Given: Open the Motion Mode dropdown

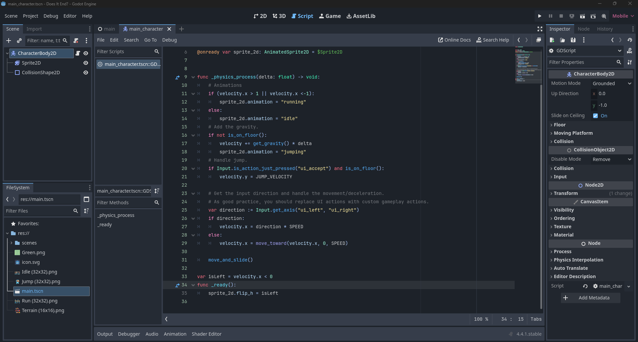Looking at the screenshot, I should [611, 84].
